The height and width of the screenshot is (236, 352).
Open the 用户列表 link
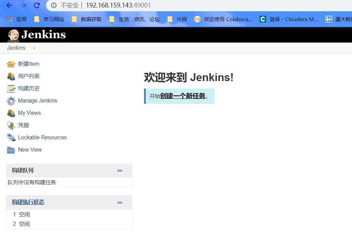coord(29,76)
